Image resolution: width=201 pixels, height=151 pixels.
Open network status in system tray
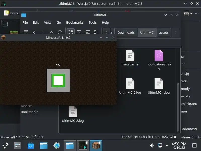pyautogui.click(x=160, y=145)
